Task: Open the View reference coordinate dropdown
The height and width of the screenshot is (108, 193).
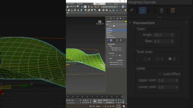Action: [x=73, y=7]
